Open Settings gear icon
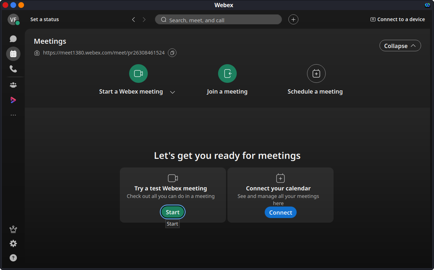The width and height of the screenshot is (434, 270). click(13, 243)
